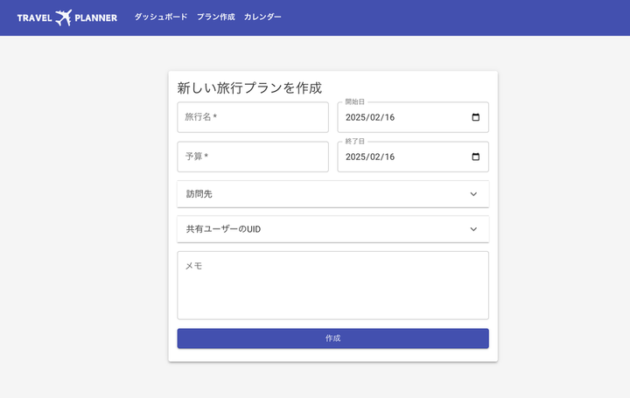Screen dimensions: 630x398
Task: Open the calendar picker icon for 開始日
Action: 475,117
